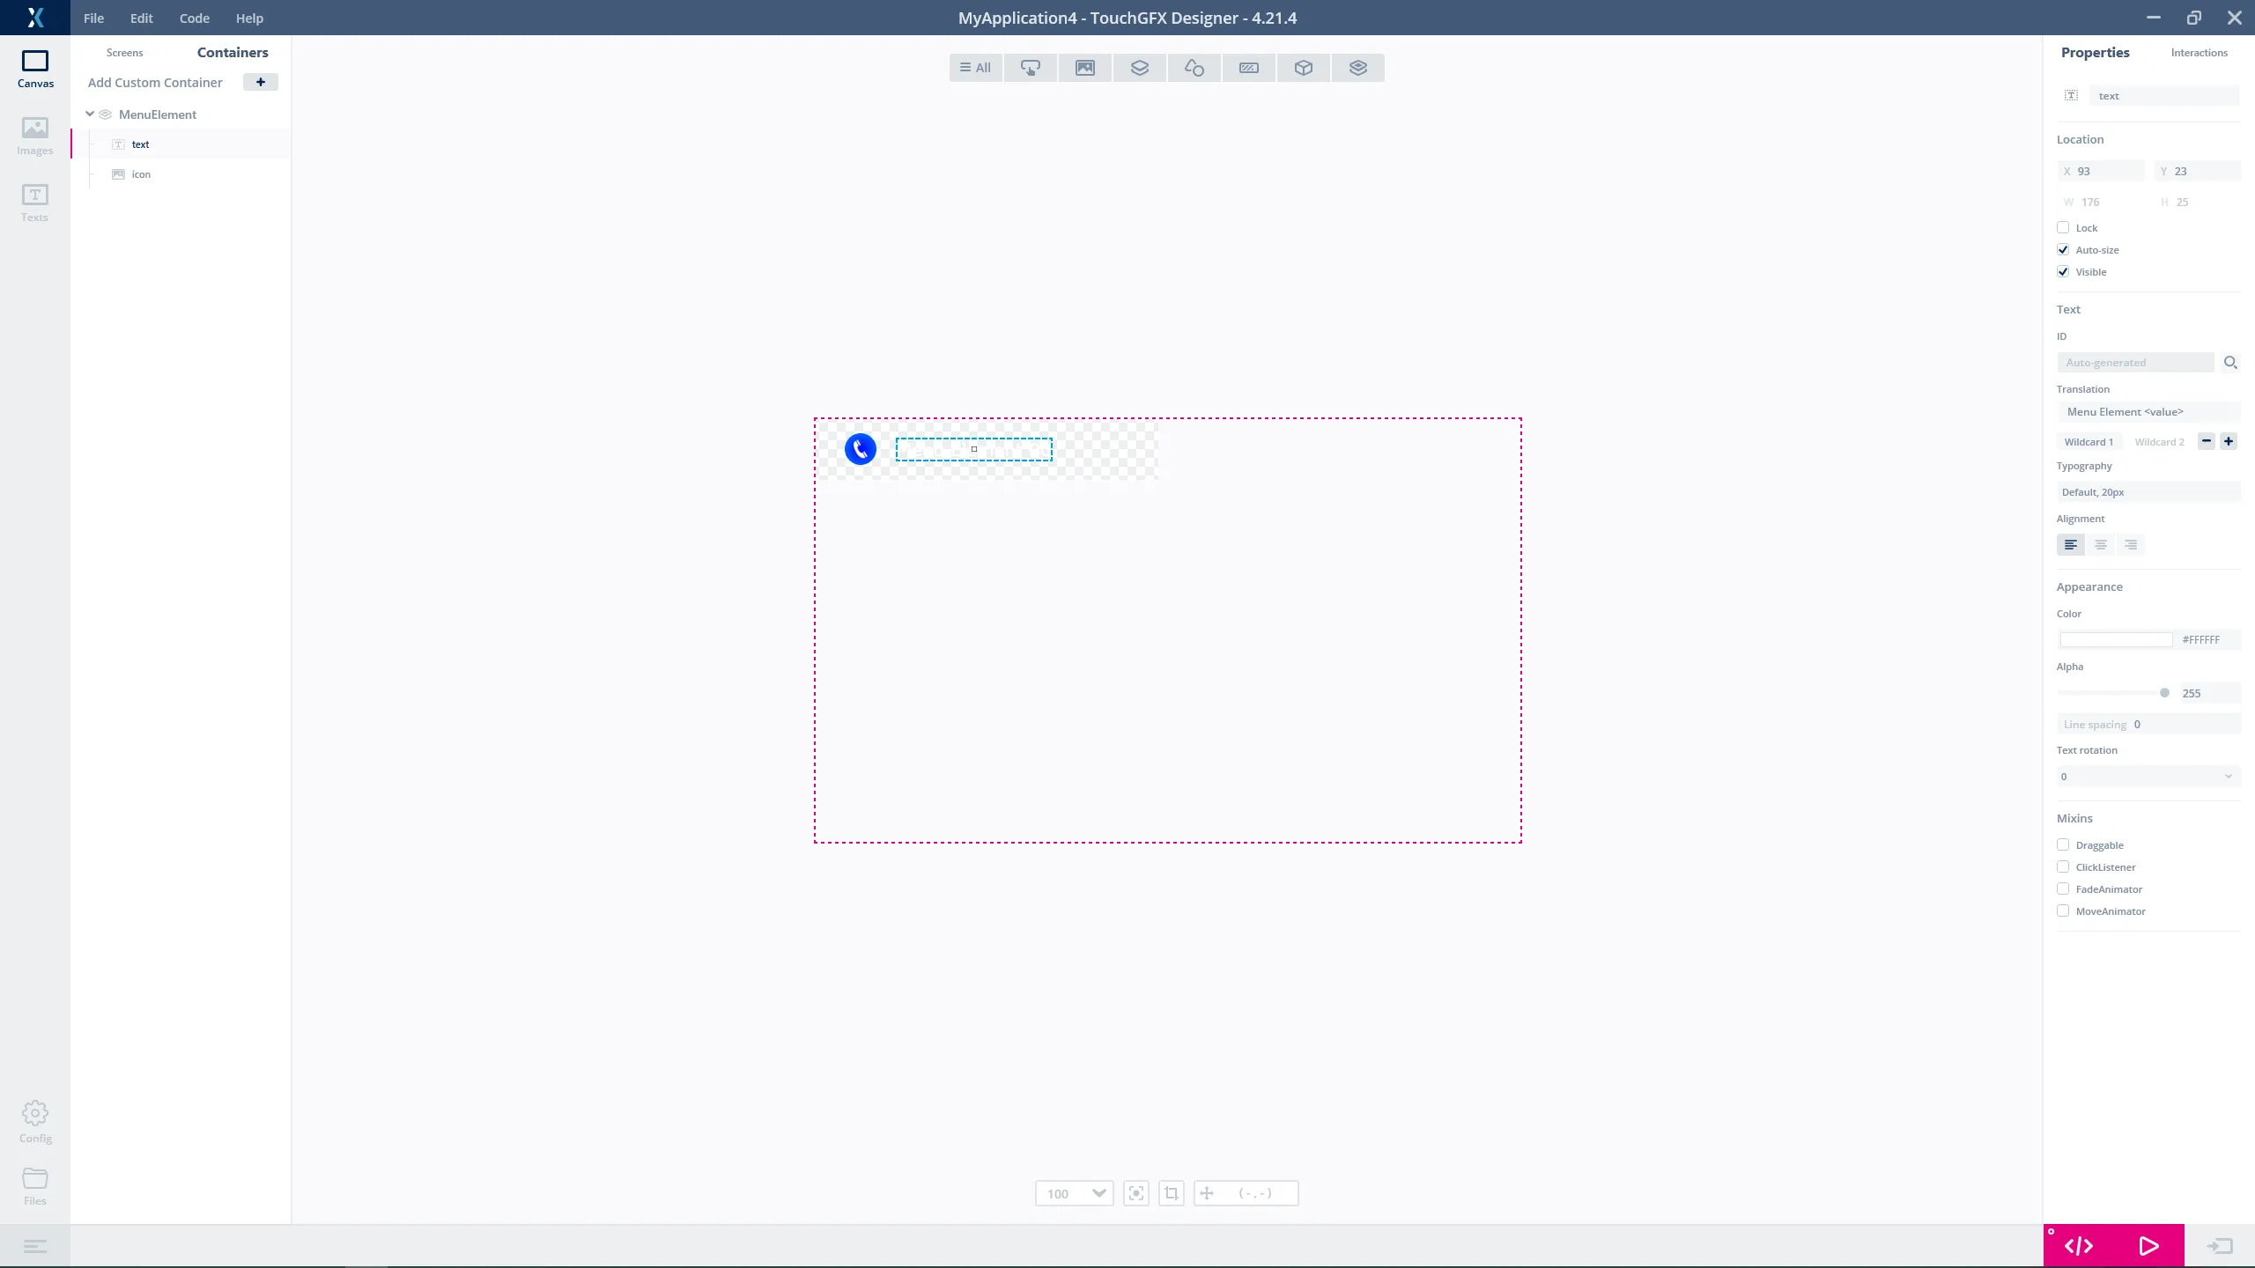Collapse the MenuElement tree node
The image size is (2255, 1268).
point(90,114)
